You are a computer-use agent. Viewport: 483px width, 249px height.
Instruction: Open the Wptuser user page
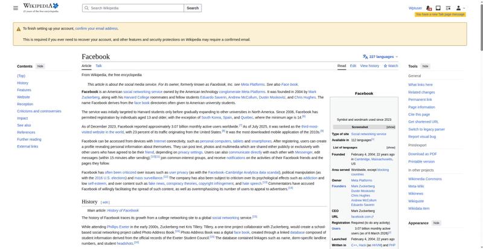coord(415,8)
